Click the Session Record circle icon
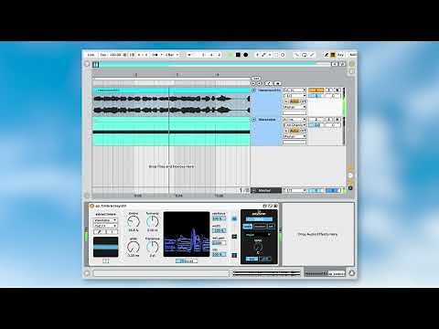The image size is (439, 329). pos(283,55)
